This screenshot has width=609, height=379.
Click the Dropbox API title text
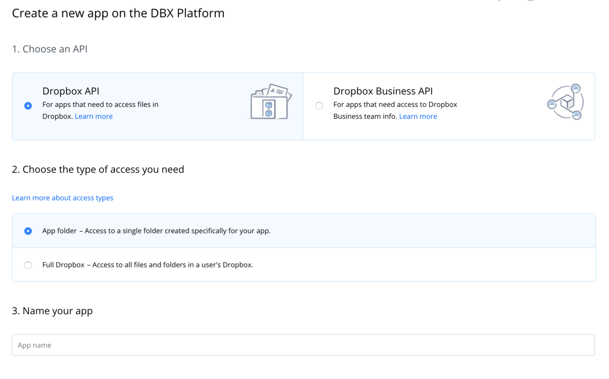click(71, 91)
